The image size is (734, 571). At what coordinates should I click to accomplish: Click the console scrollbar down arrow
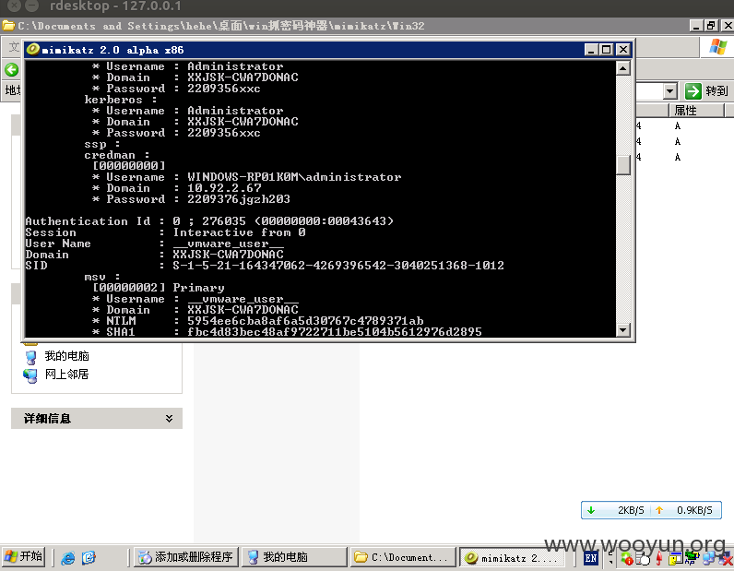pos(622,329)
